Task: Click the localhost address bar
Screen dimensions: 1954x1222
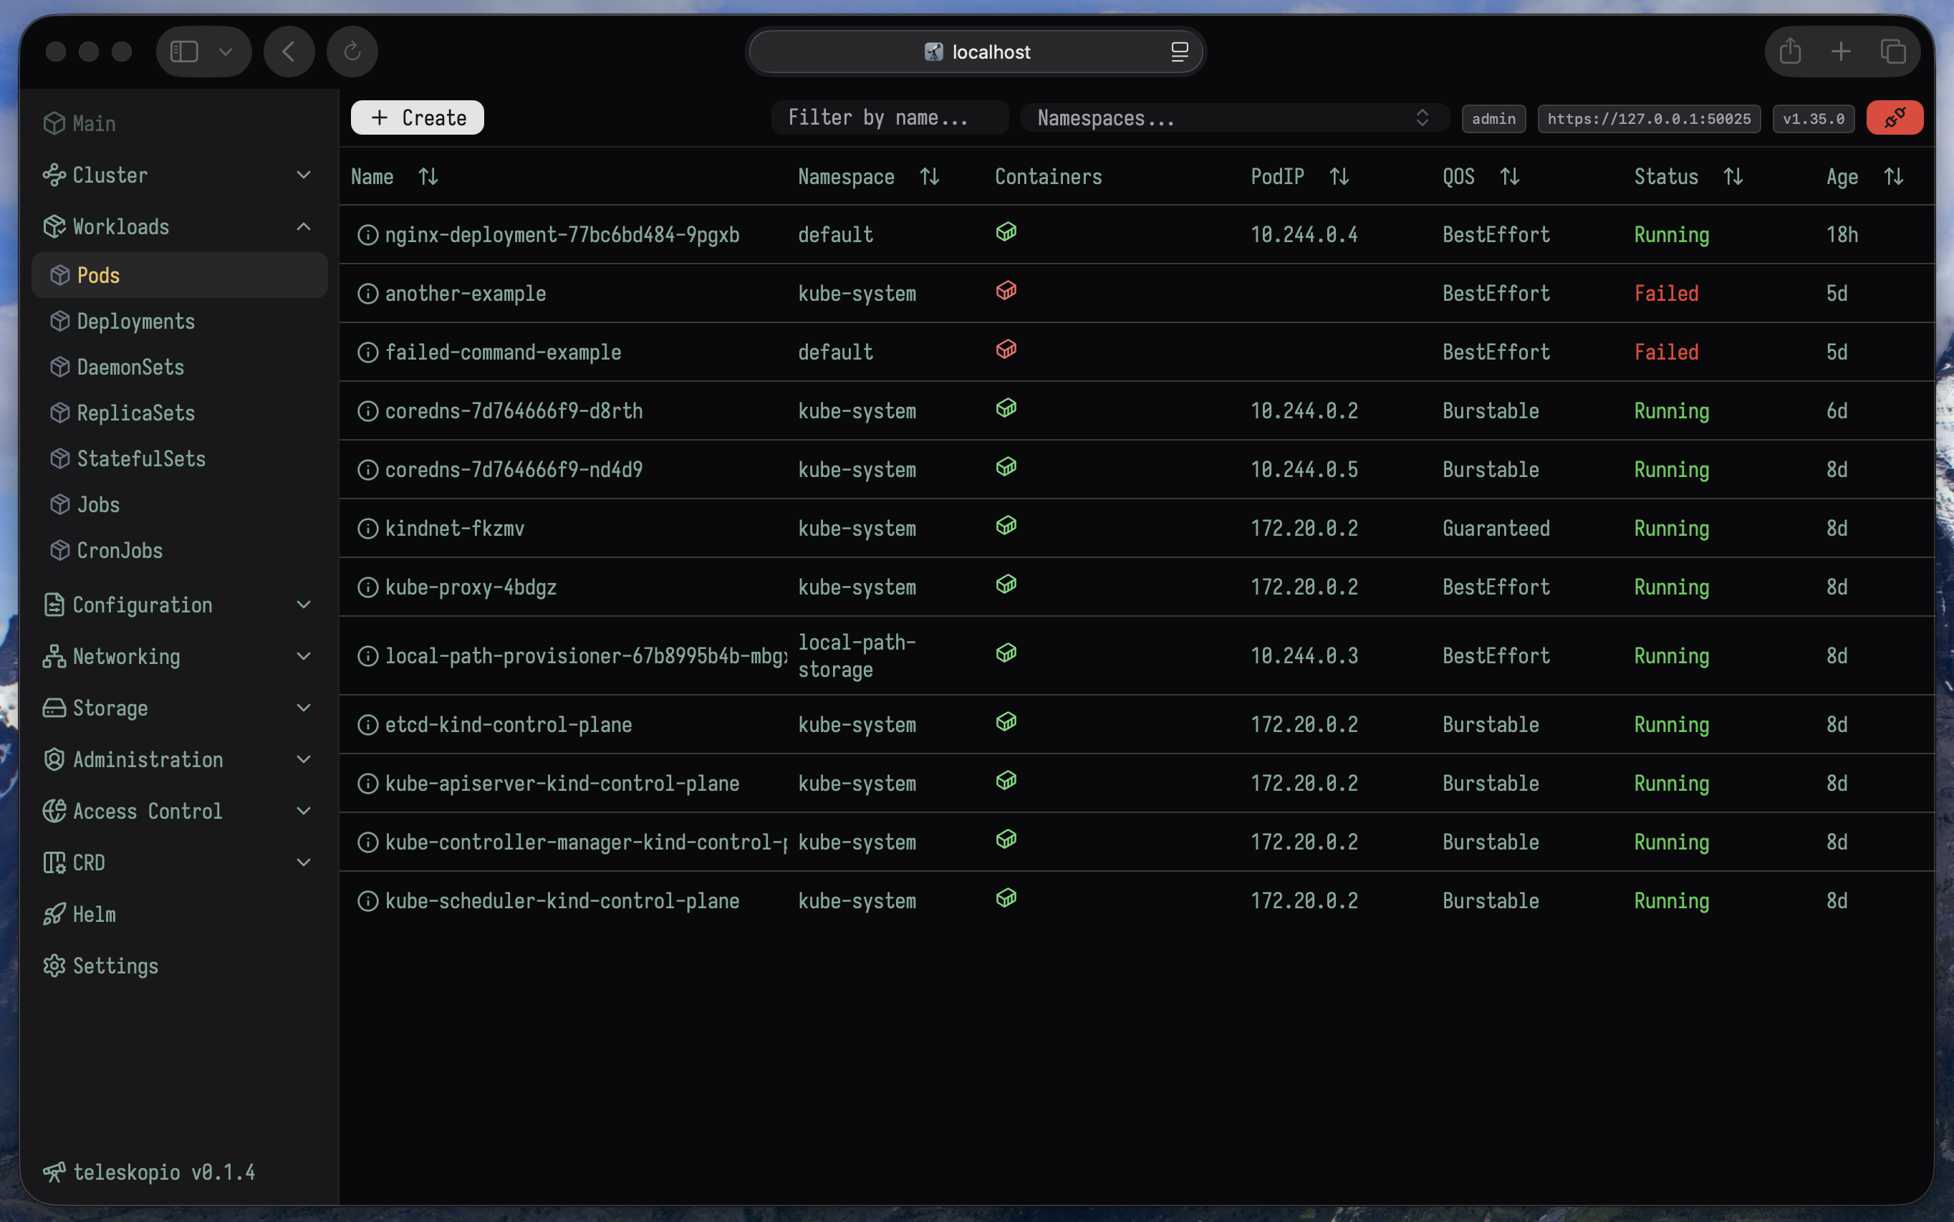Action: click(976, 52)
